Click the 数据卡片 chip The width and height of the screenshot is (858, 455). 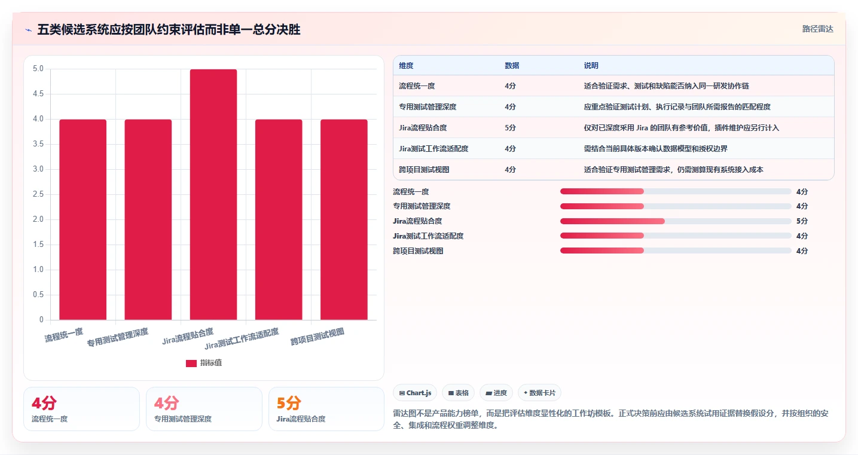539,393
